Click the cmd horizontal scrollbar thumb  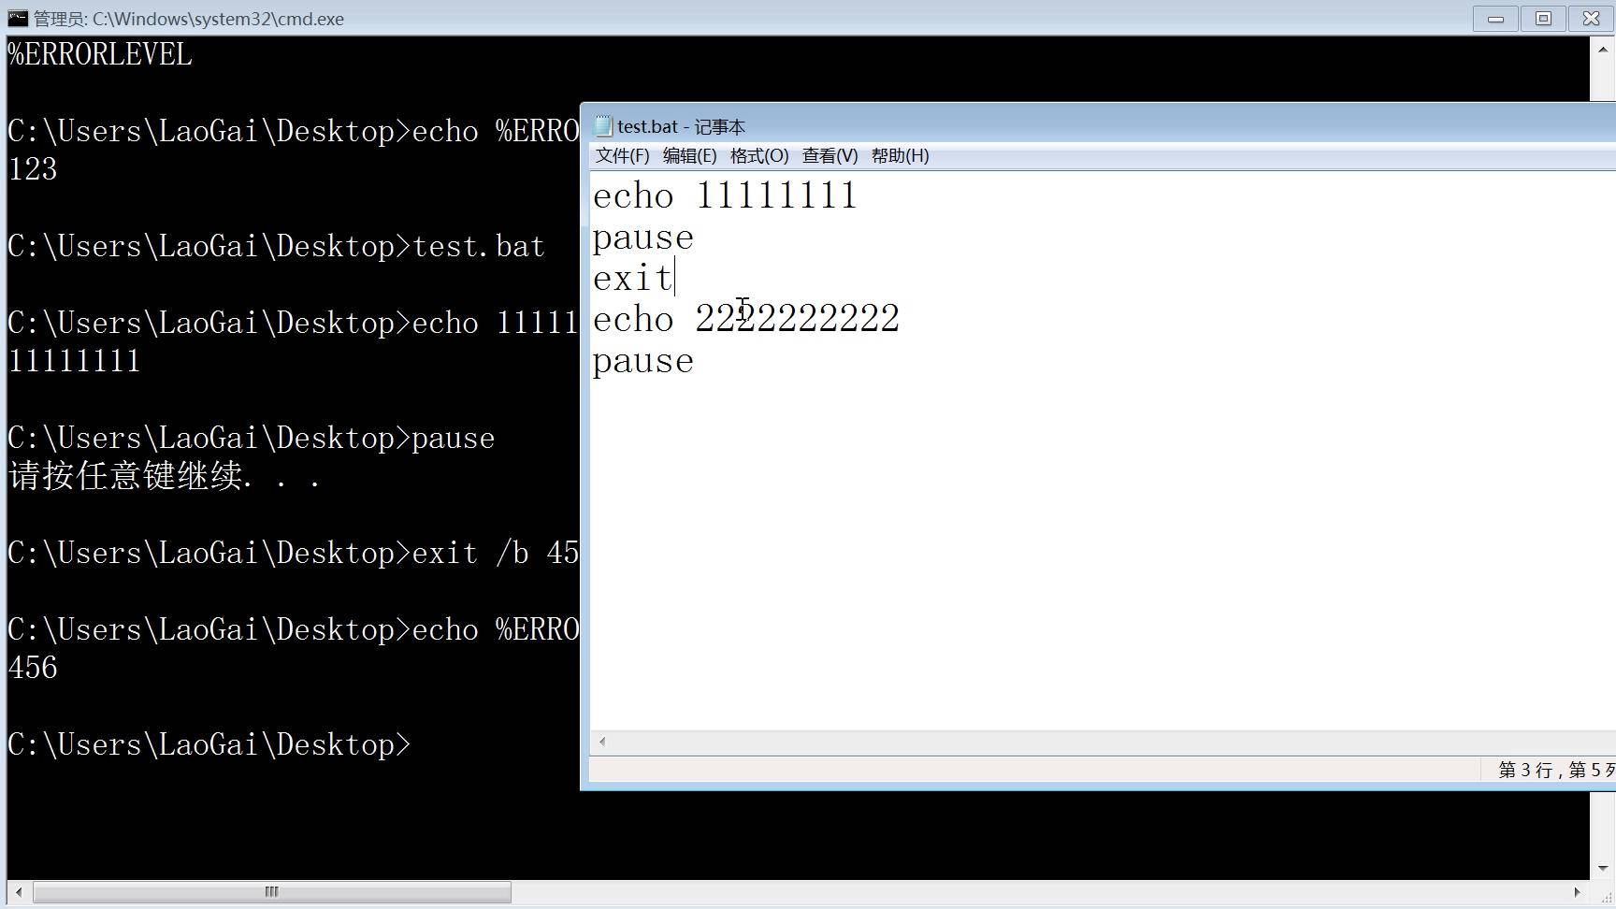tap(271, 891)
